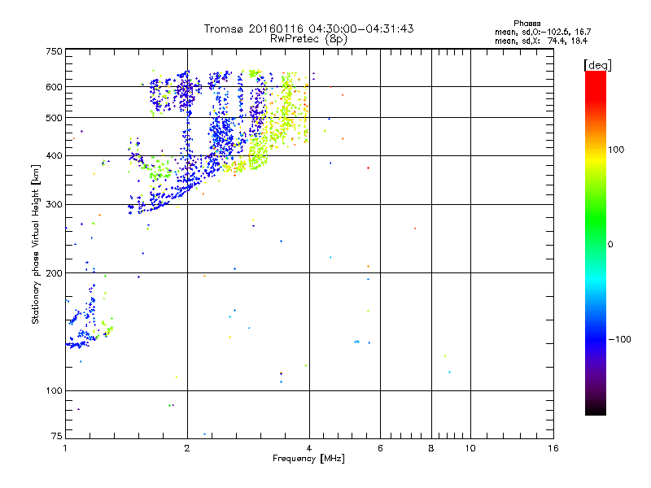
Task: Click the '[deg]' colorbar unit label
Action: pos(597,65)
